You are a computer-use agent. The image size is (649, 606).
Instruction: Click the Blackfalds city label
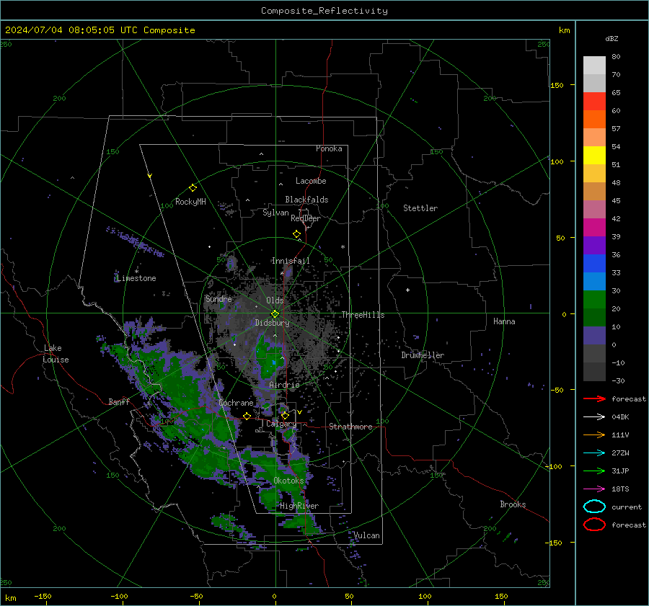306,200
